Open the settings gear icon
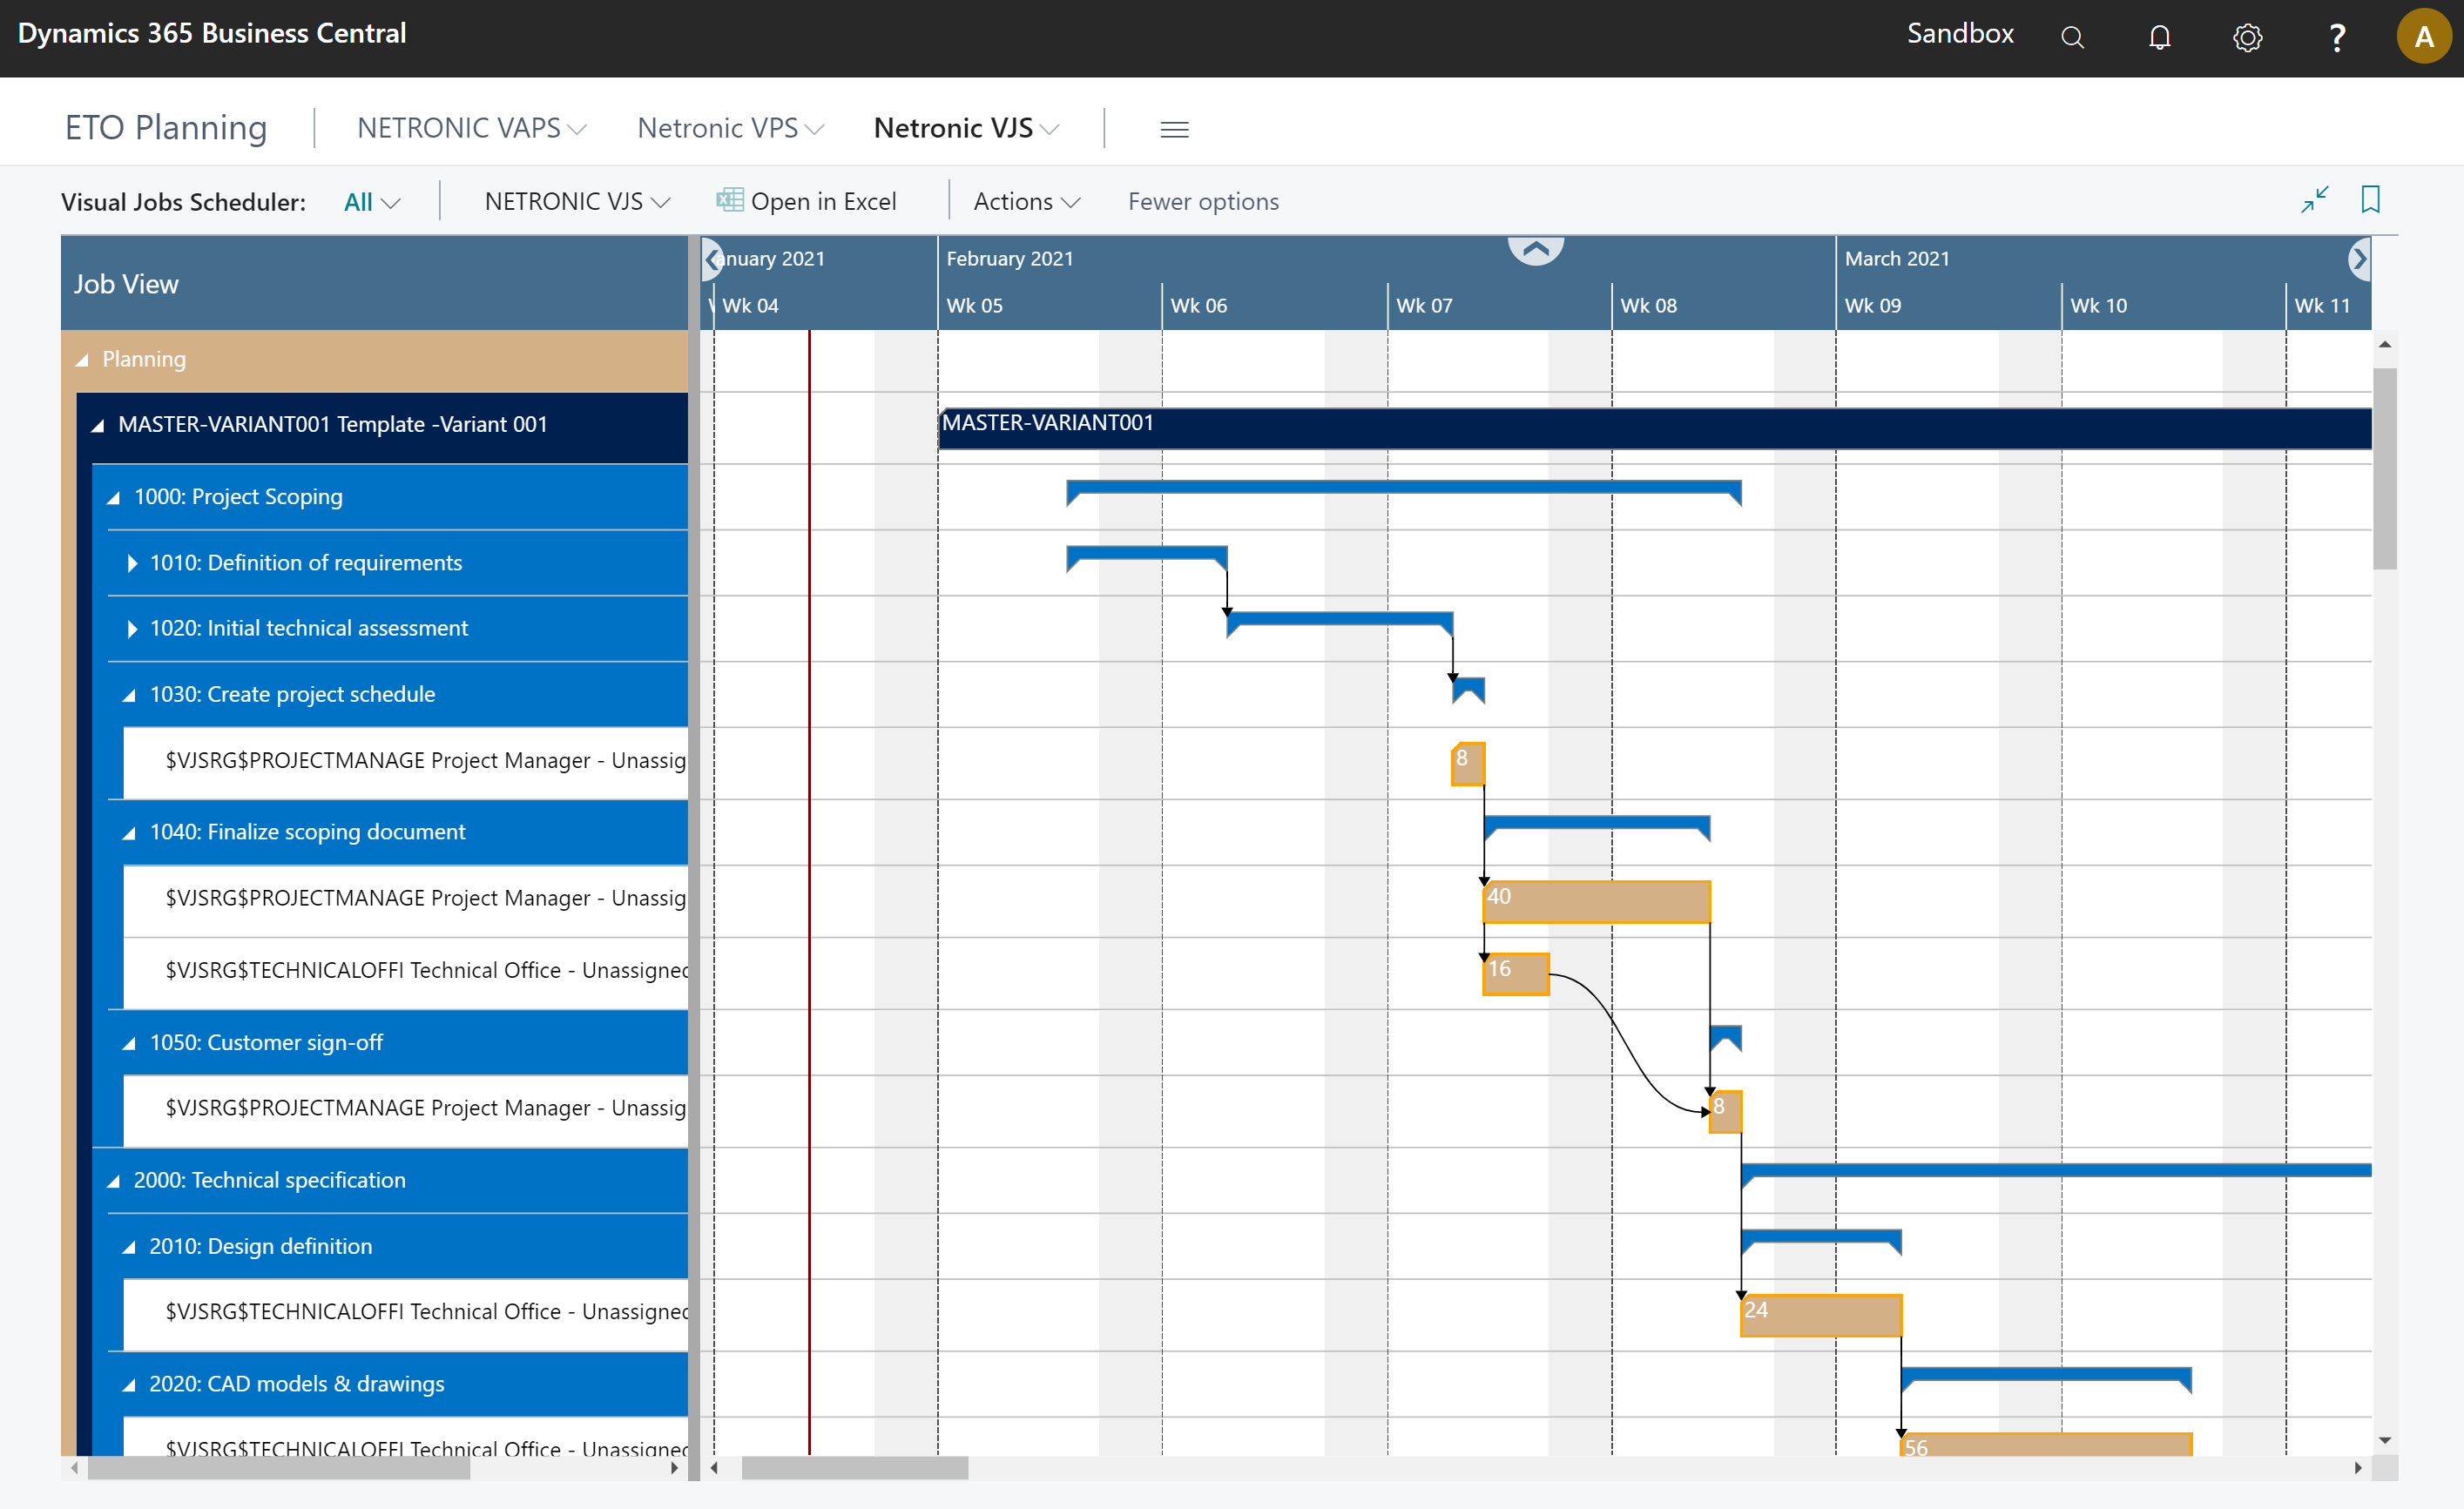 tap(2247, 37)
